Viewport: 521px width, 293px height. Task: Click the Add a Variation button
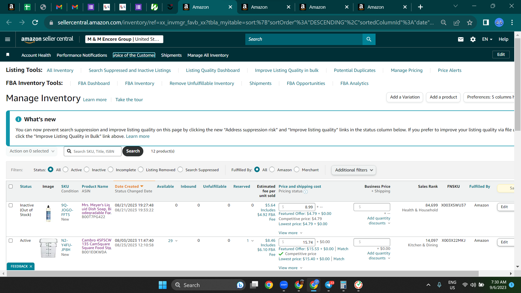point(405,97)
